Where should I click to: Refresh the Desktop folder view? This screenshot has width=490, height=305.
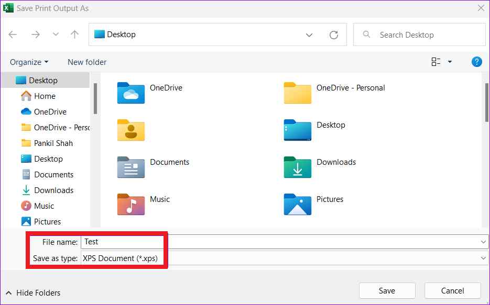pos(334,35)
